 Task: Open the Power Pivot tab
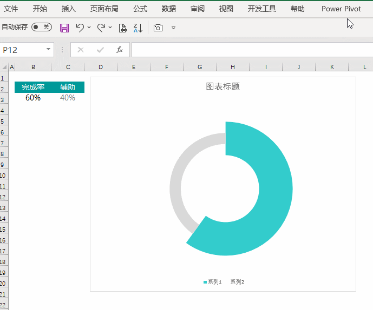pos(341,9)
